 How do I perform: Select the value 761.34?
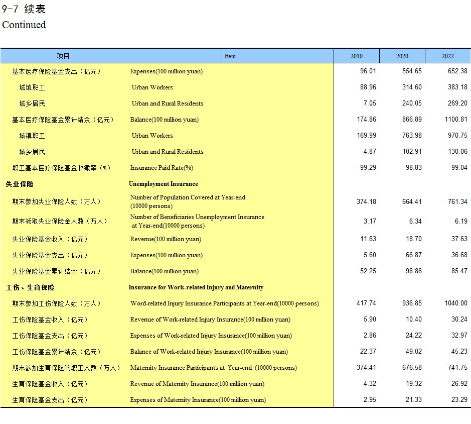click(x=457, y=201)
